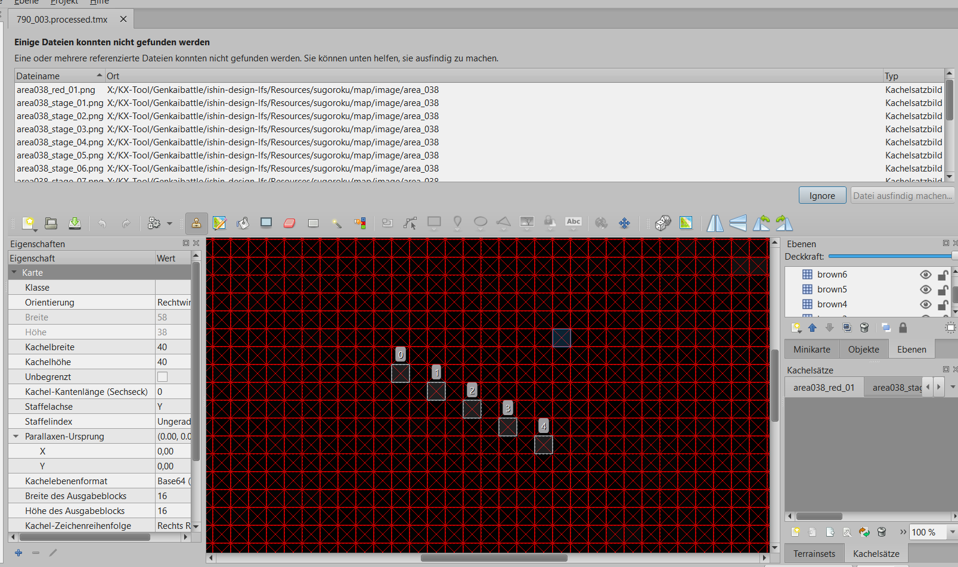Select the area038_stage_03.png file row
Screen dimensions: 958x567
click(479, 129)
